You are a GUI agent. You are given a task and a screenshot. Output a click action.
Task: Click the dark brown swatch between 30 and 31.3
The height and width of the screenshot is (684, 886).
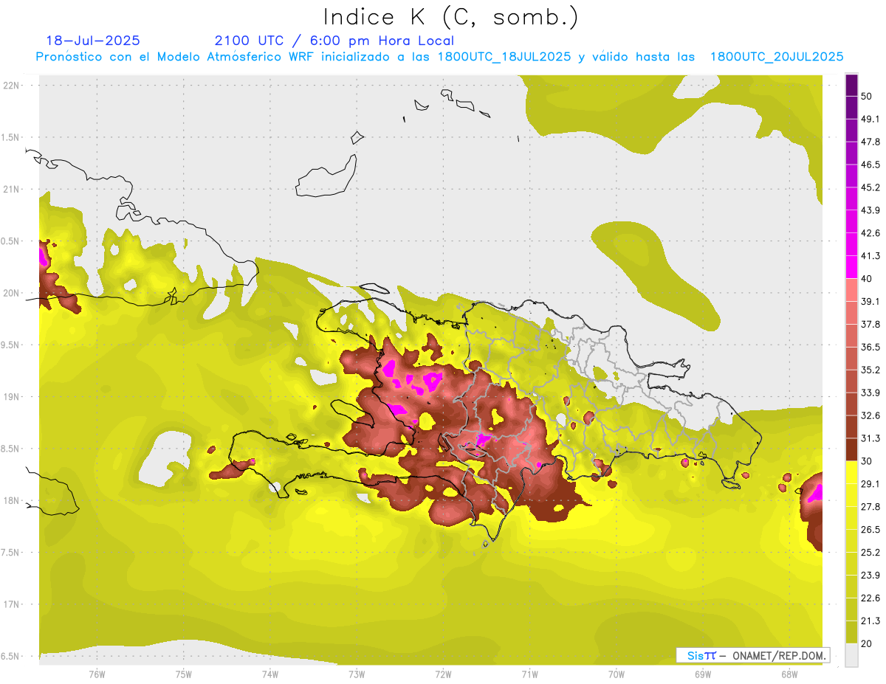[x=852, y=449]
